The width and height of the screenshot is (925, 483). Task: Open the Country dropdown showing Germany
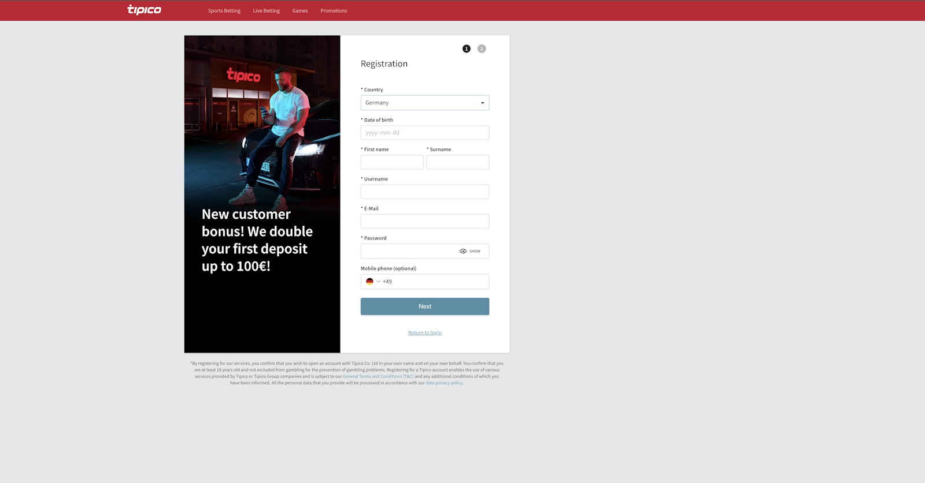(x=424, y=103)
